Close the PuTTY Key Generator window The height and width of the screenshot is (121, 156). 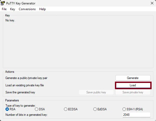point(152,3)
